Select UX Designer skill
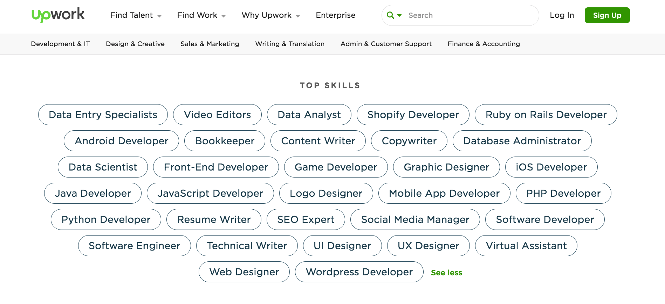665x304 pixels. pyautogui.click(x=429, y=246)
